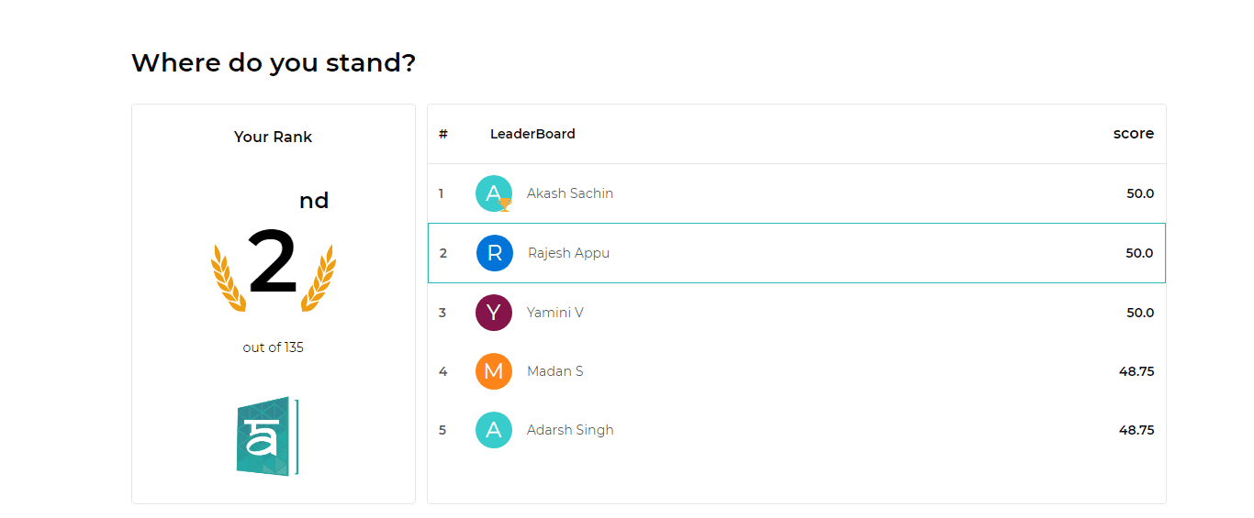Screen dimensions: 1254x518
Task: Click Akash Sachin's teal avatar icon
Action: pos(494,193)
